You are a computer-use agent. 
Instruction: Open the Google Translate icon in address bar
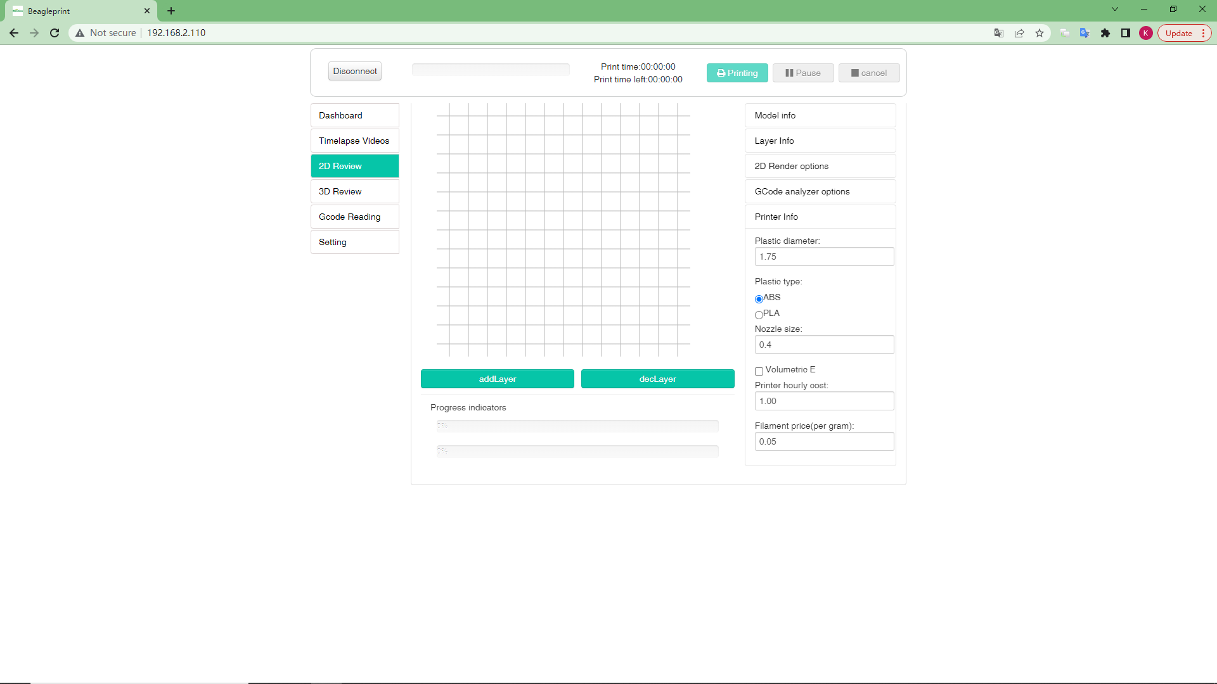click(x=999, y=33)
